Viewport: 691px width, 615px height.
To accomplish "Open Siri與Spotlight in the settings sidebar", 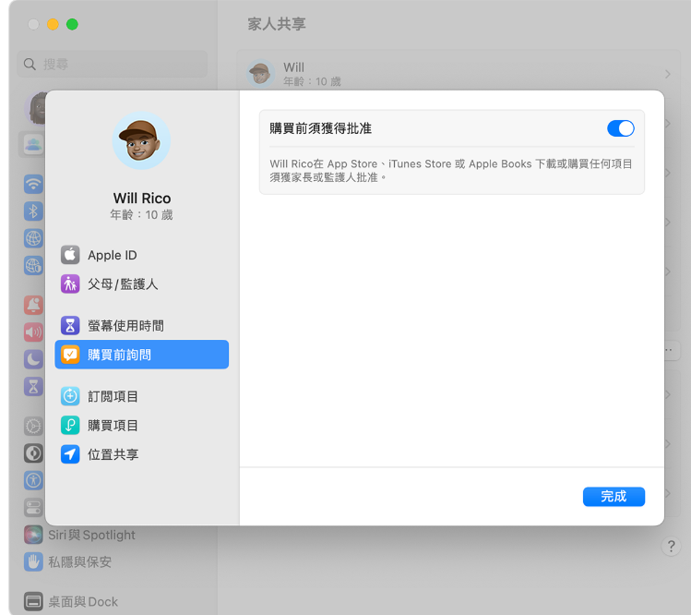I will [x=79, y=535].
